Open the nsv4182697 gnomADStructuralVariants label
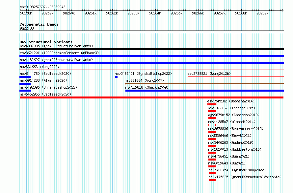293x193 pixels. 56,60
